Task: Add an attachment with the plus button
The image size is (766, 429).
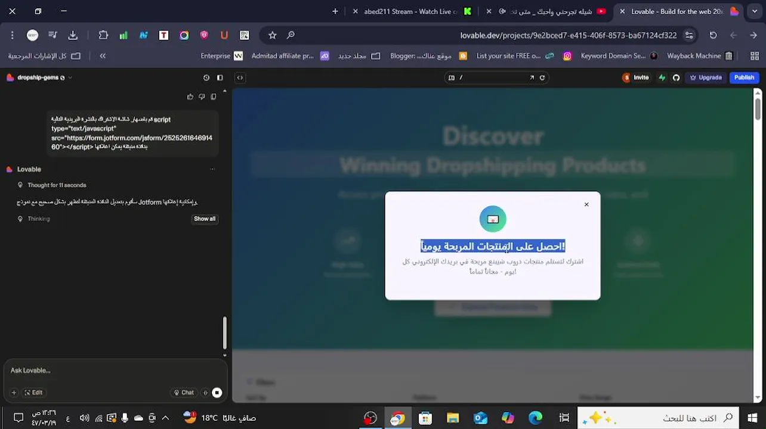Action: tap(14, 393)
